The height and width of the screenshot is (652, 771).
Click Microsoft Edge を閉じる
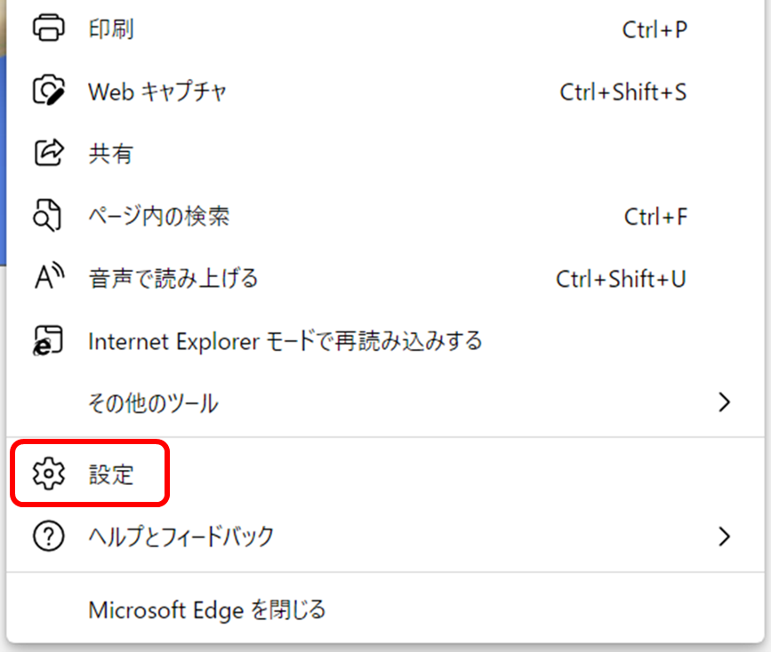pyautogui.click(x=385, y=609)
